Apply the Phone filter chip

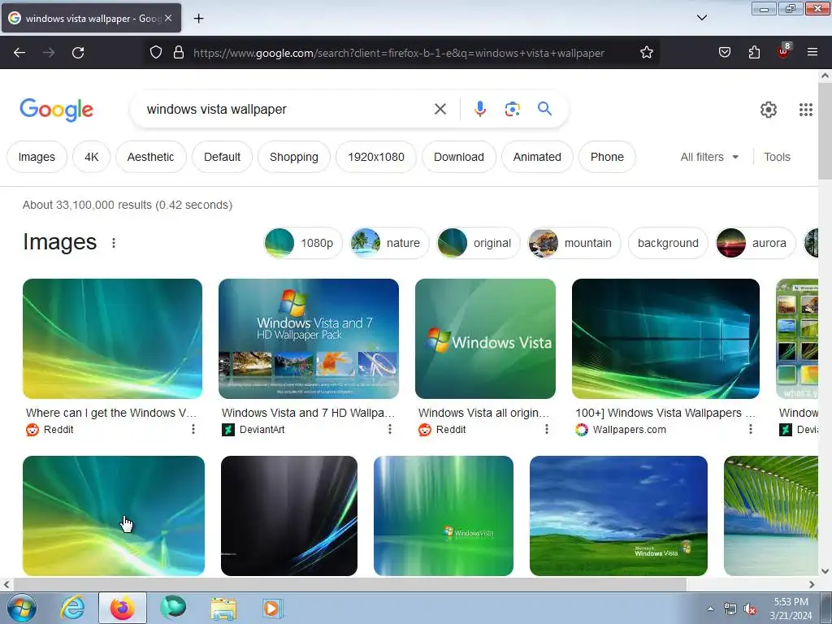[607, 157]
